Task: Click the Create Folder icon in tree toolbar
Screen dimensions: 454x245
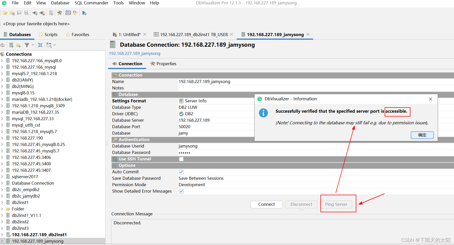Action: [18, 45]
